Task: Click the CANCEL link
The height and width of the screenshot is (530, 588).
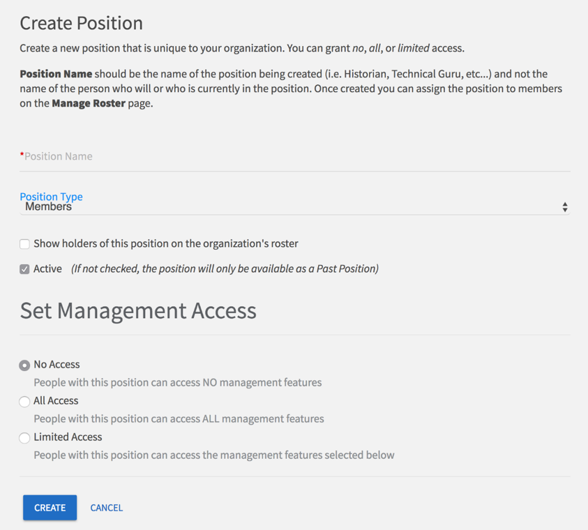Action: 106,508
